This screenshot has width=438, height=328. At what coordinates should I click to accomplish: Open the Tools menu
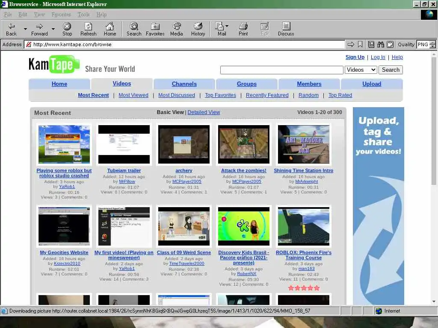pyautogui.click(x=83, y=15)
